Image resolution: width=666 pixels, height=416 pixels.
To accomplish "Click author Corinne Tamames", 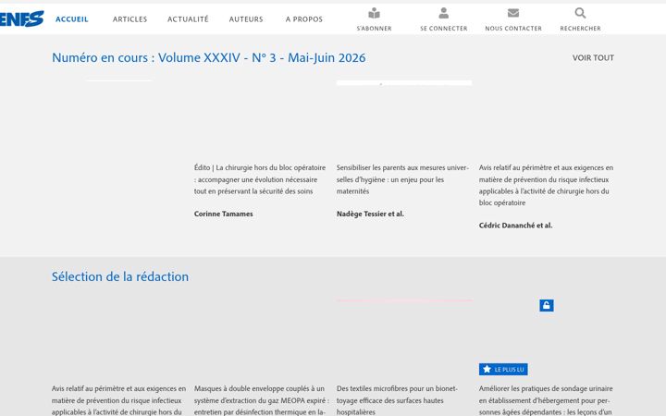I will click(224, 214).
